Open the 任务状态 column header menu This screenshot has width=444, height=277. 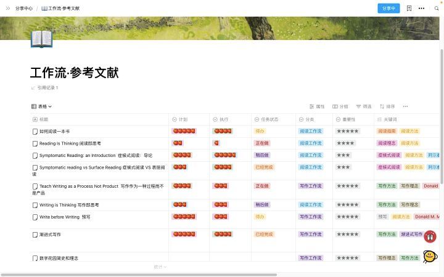(x=274, y=119)
